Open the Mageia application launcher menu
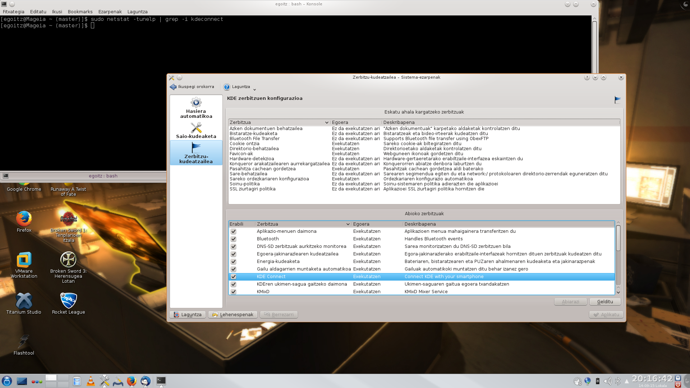This screenshot has width=690, height=388. (x=7, y=381)
